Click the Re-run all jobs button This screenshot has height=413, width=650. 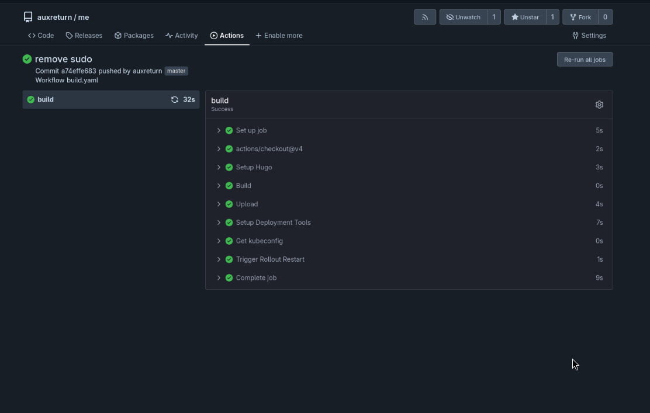click(x=585, y=59)
